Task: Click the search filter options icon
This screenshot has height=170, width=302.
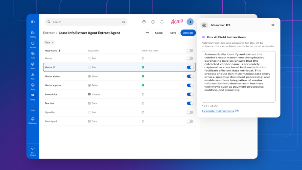Action: (123, 22)
